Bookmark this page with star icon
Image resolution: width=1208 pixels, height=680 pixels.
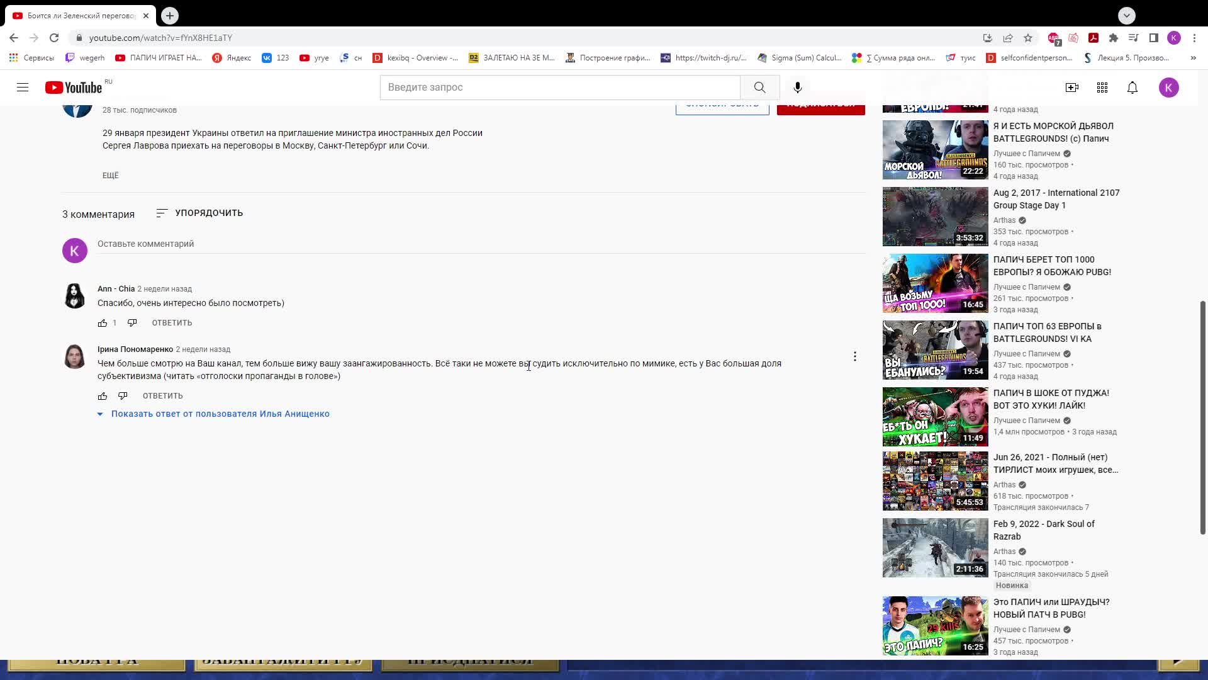point(1028,38)
